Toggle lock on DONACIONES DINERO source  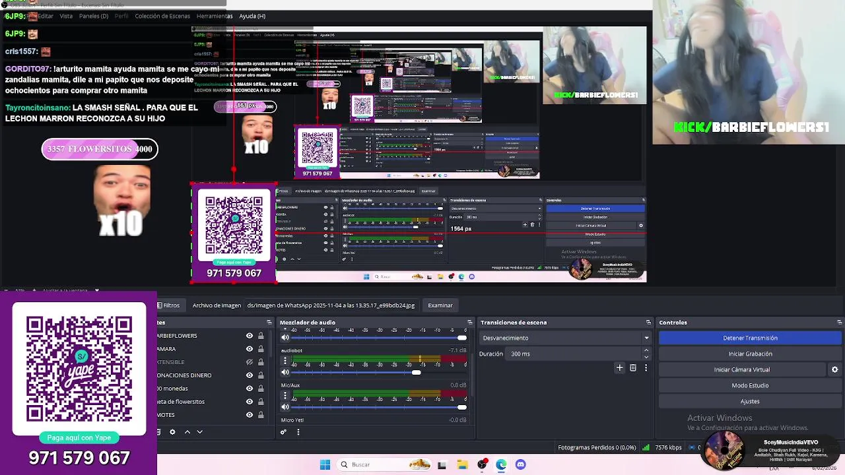[261, 375]
